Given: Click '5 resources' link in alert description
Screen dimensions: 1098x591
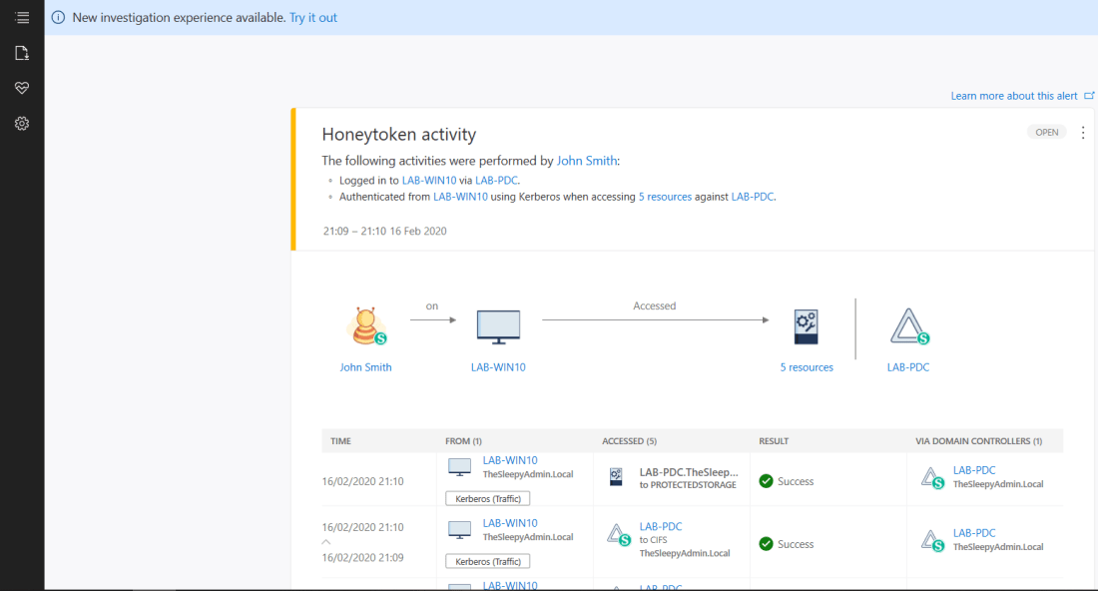Looking at the screenshot, I should point(665,197).
